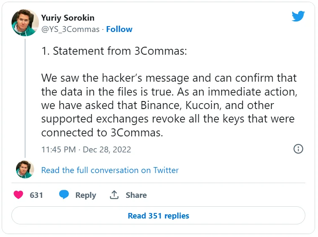Visit the @YS_3Commas handle

point(70,29)
